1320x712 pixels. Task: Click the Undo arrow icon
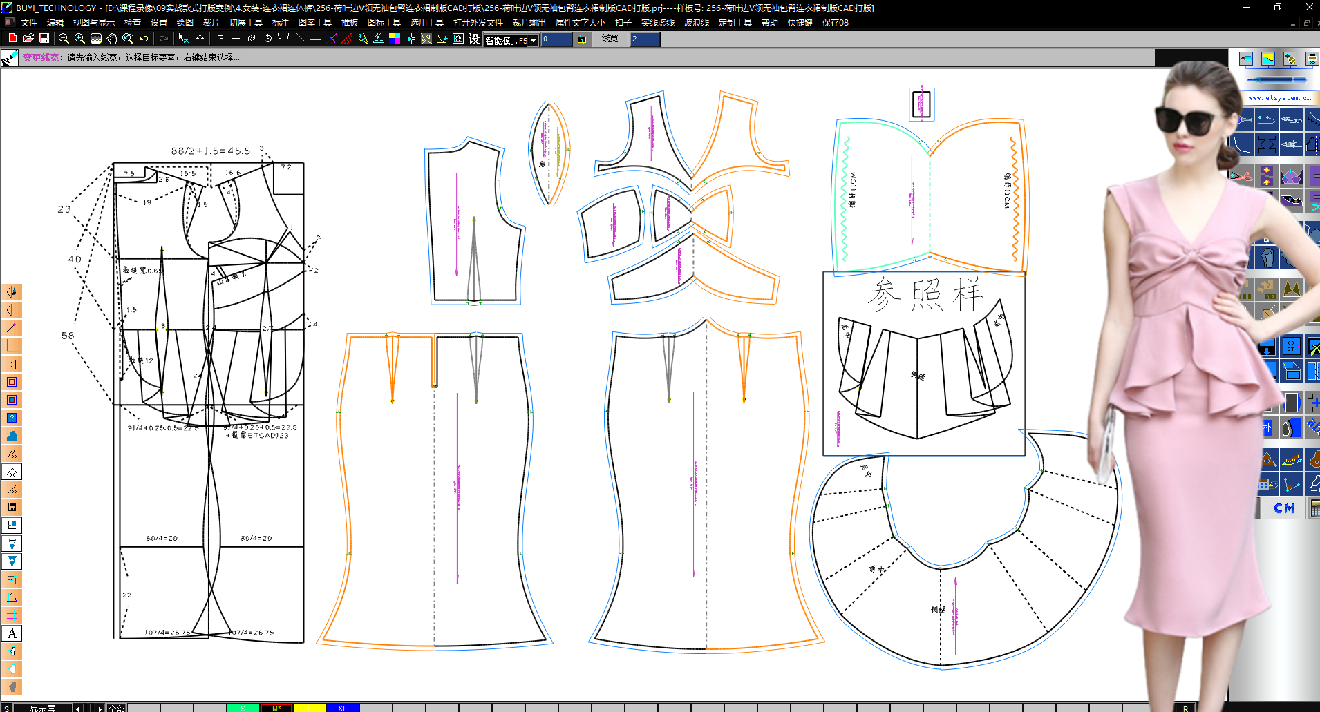(144, 39)
